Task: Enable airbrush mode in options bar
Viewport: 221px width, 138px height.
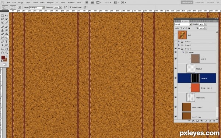Action: click(x=65, y=7)
